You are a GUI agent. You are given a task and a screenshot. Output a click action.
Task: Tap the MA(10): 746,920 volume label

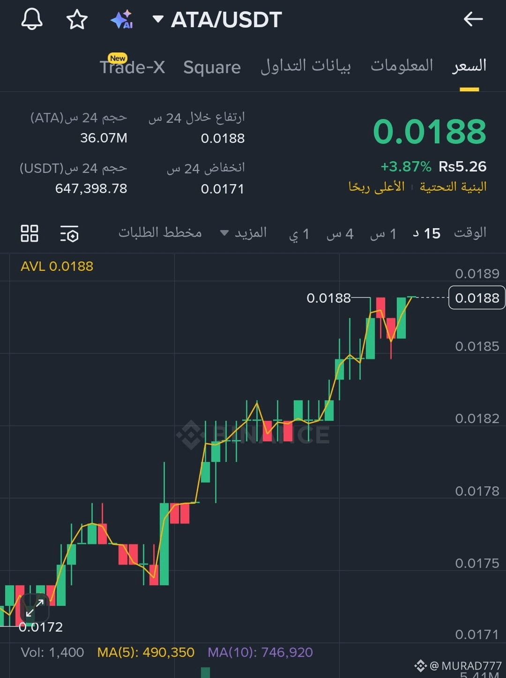tap(260, 652)
